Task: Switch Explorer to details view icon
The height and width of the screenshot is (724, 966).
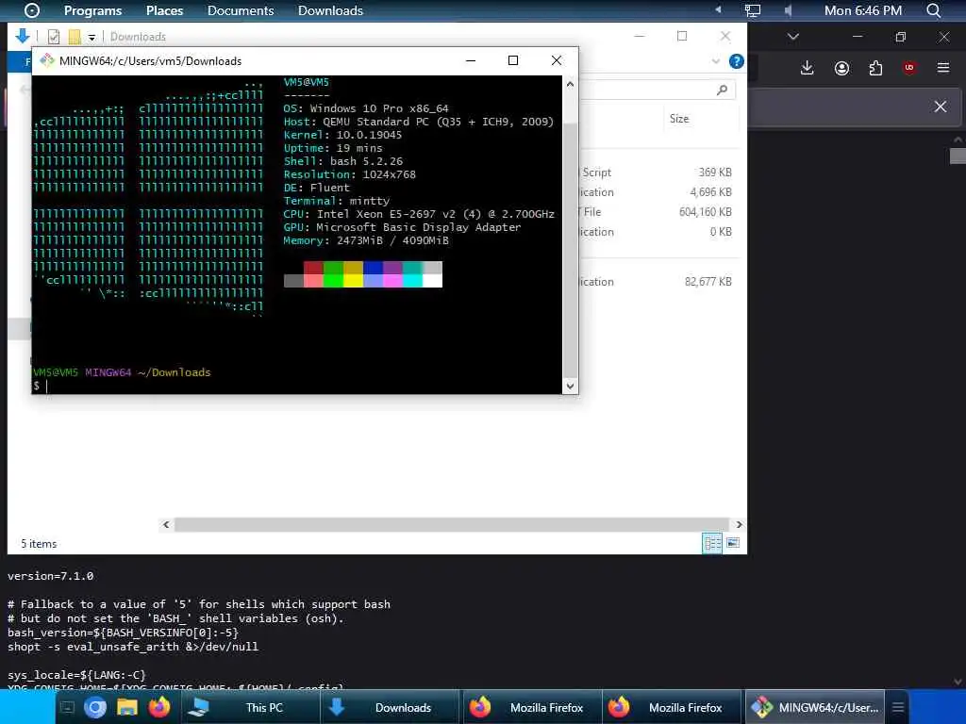Action: coord(712,543)
